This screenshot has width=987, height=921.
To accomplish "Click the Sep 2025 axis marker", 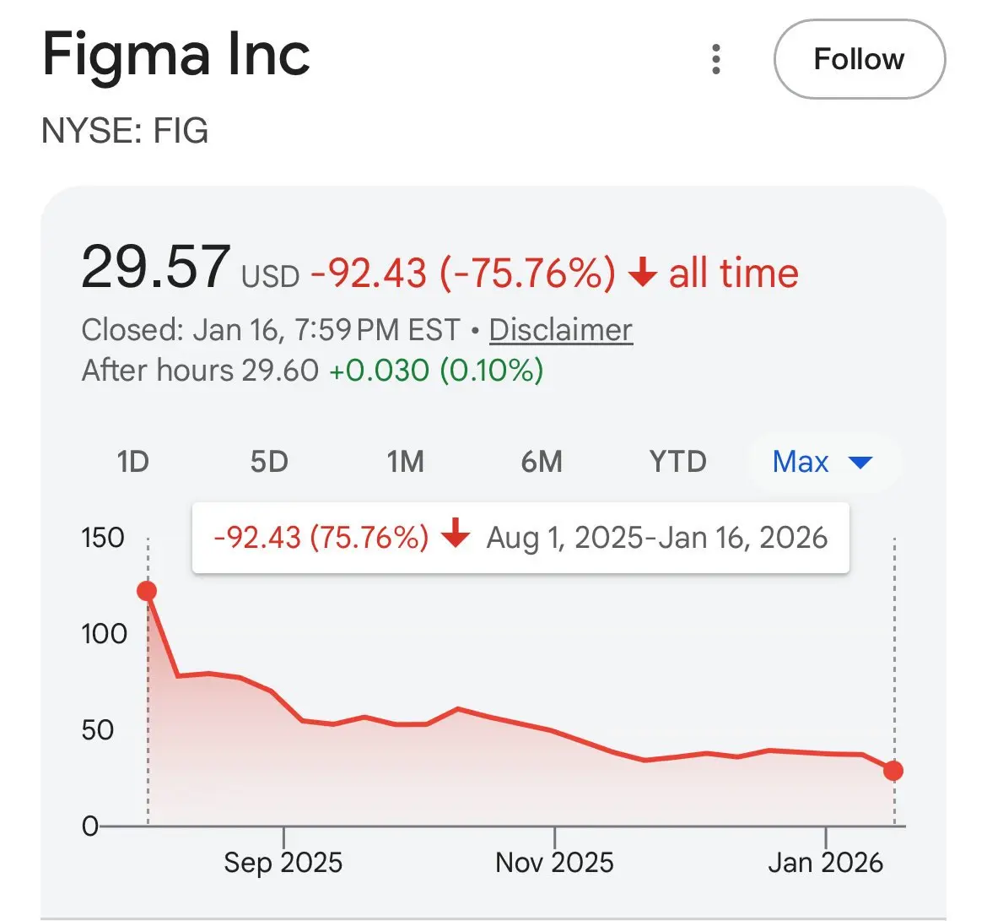I will pyautogui.click(x=283, y=862).
